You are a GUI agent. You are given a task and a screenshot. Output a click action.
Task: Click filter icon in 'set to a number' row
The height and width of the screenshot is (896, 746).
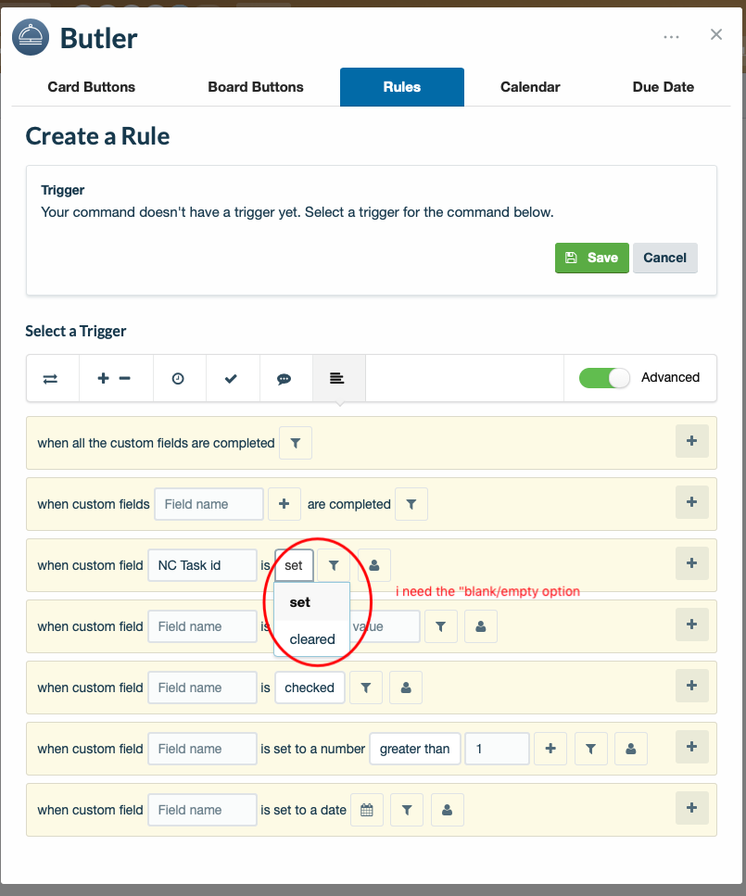click(591, 749)
